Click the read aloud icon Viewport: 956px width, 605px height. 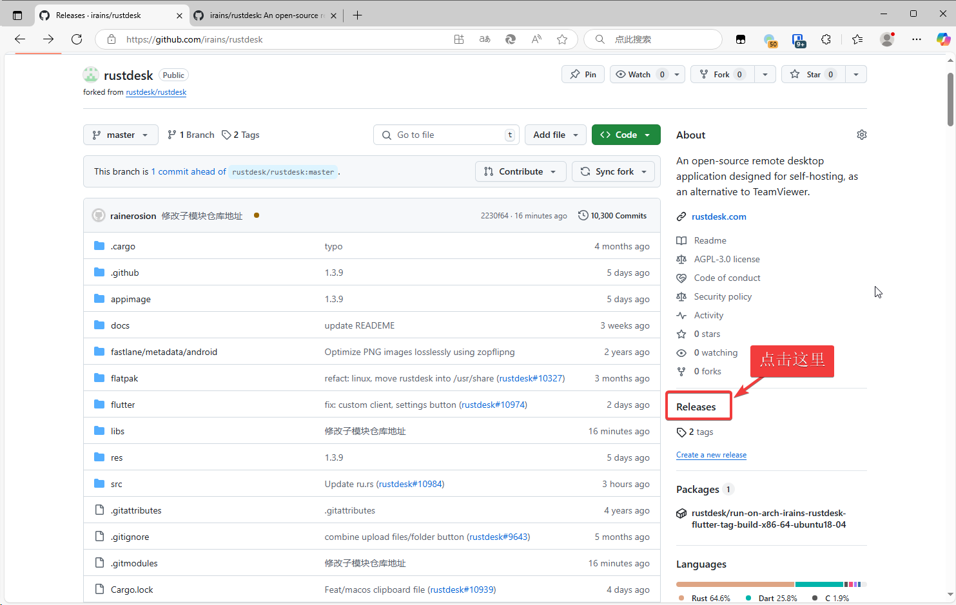click(x=536, y=39)
